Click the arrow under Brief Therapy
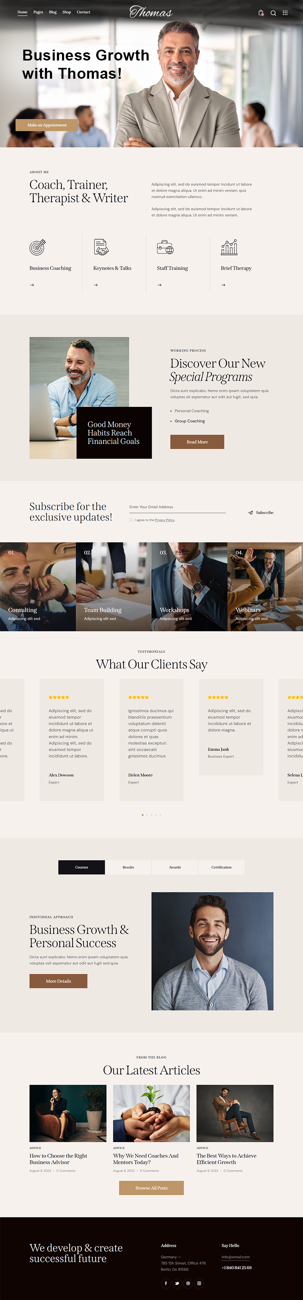 click(x=223, y=285)
